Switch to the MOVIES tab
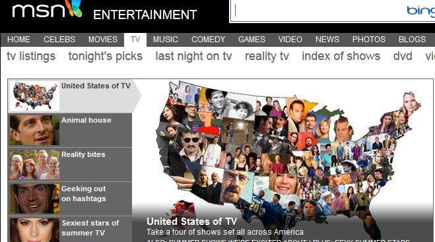Viewport: 435px width, 242px height. tap(103, 40)
